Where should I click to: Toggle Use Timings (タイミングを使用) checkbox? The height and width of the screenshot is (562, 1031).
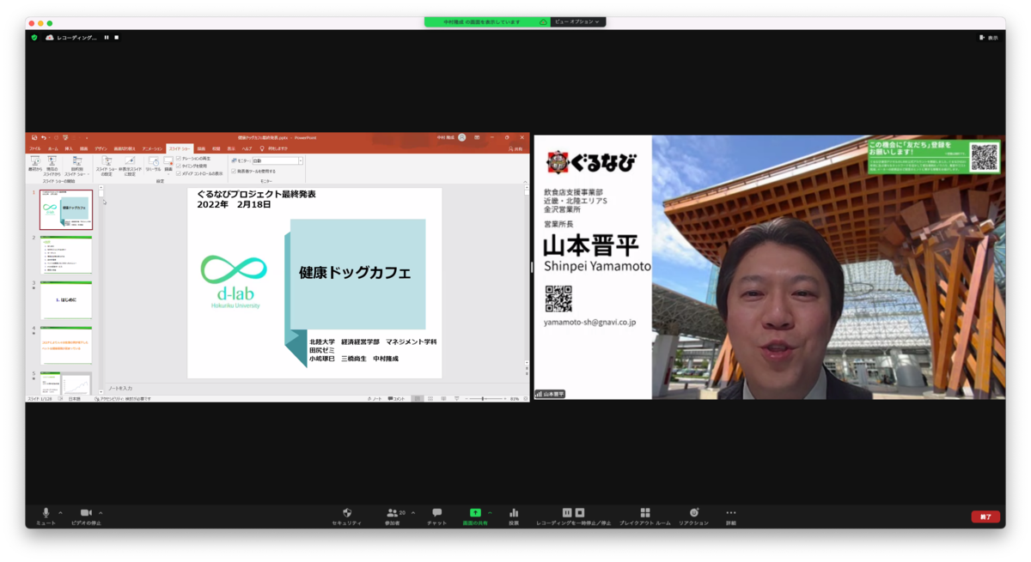click(x=178, y=166)
